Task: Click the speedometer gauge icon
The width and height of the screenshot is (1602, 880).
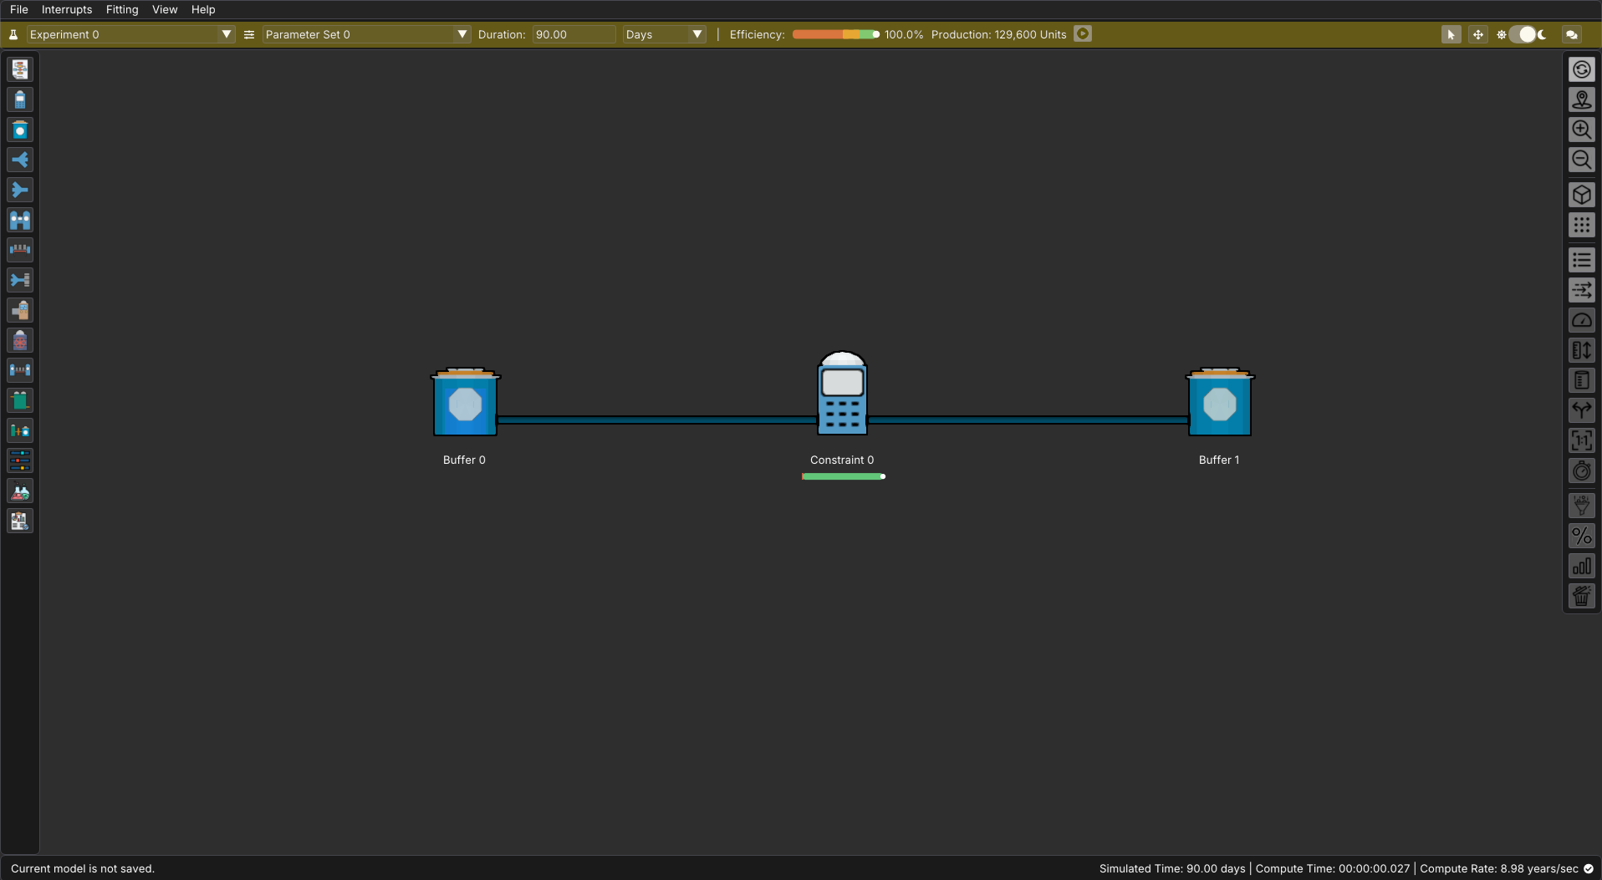Action: (x=1581, y=321)
